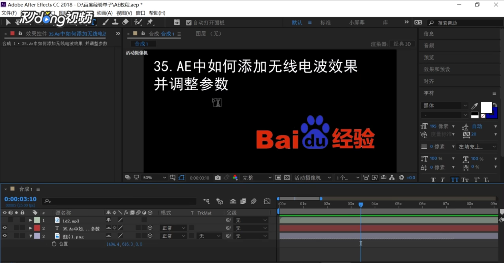Image resolution: width=504 pixels, height=263 pixels.
Task: Open blend mode dropdown for 图片1.png
Action: click(174, 236)
